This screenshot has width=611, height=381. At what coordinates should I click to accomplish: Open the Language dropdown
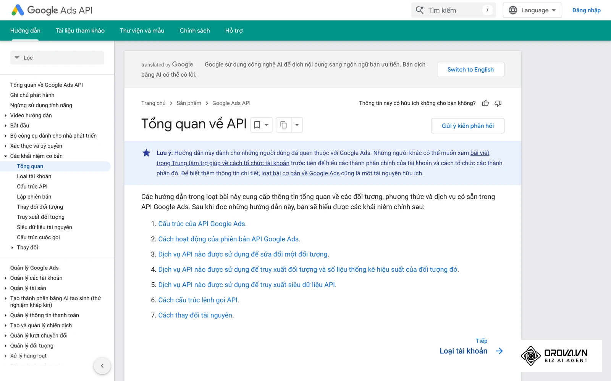pos(532,10)
